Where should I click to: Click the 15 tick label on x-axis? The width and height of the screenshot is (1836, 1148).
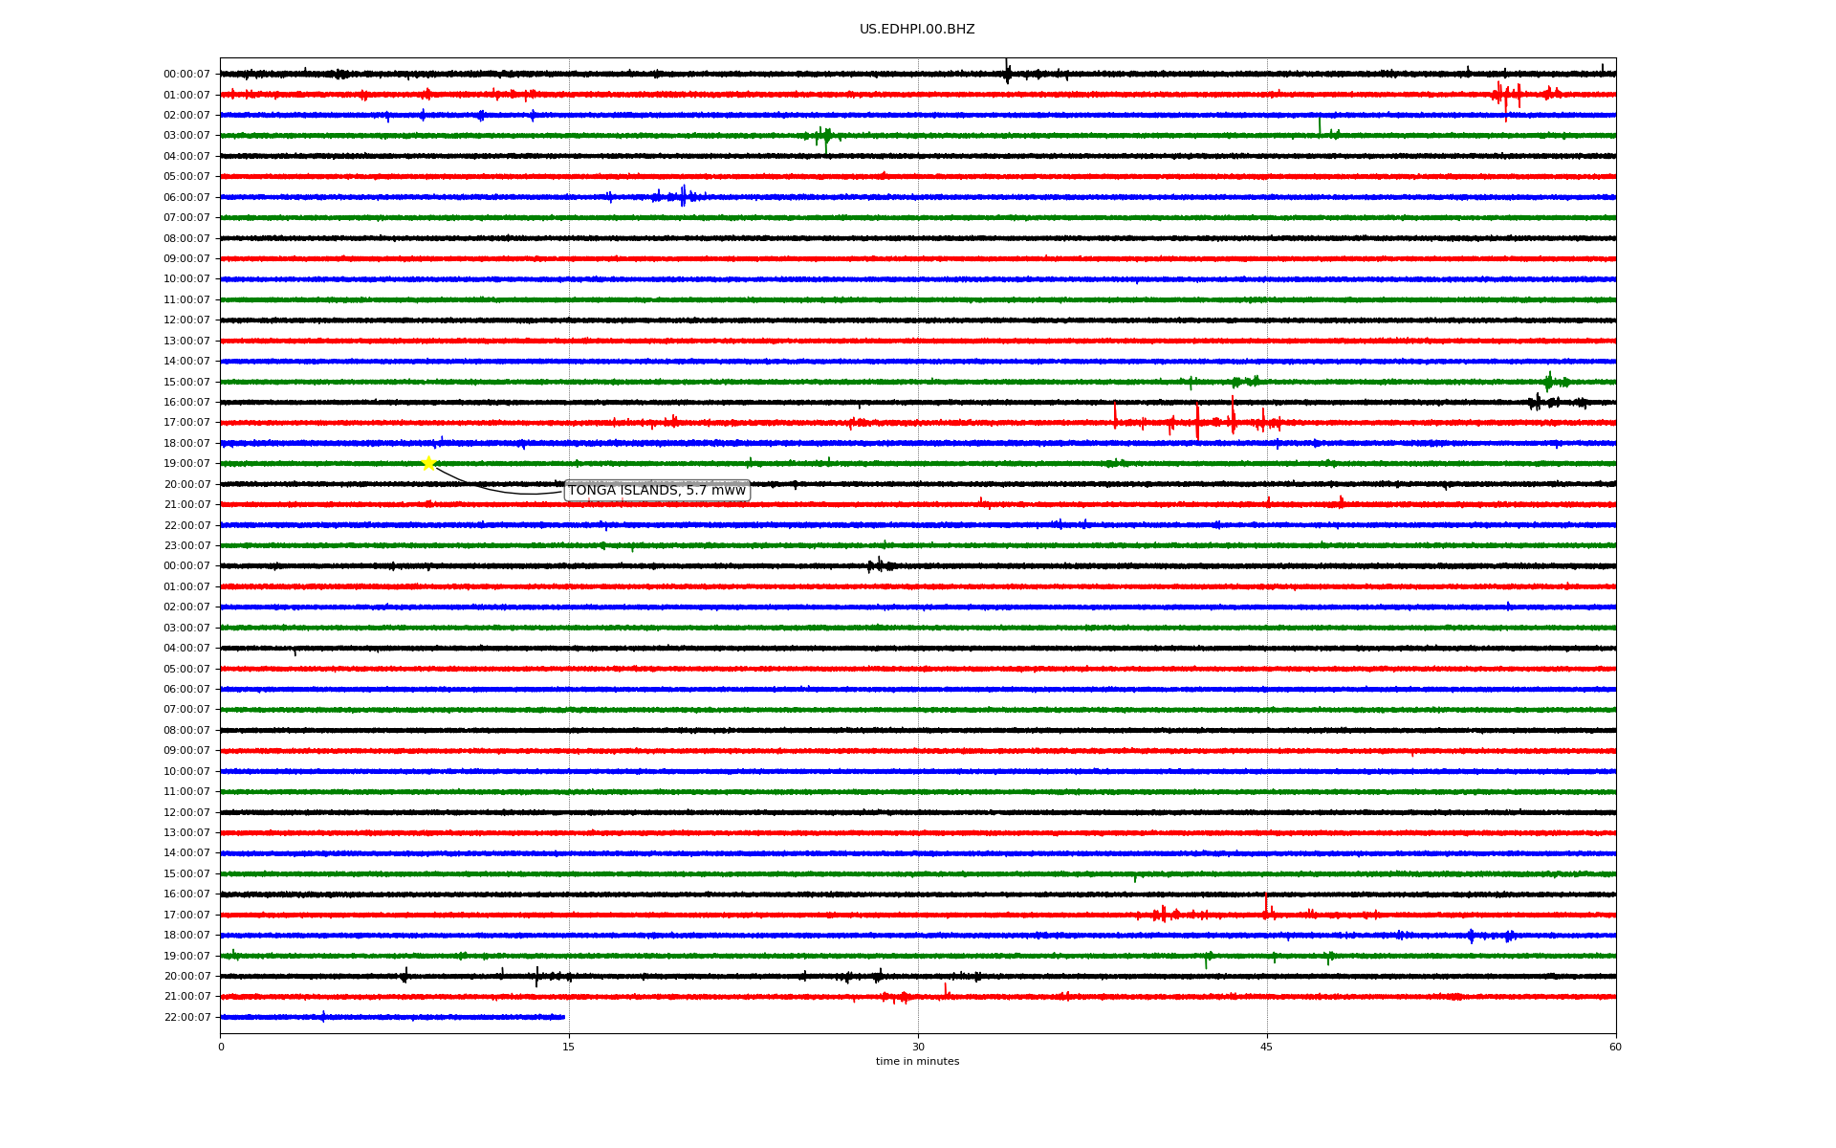[x=569, y=1047]
